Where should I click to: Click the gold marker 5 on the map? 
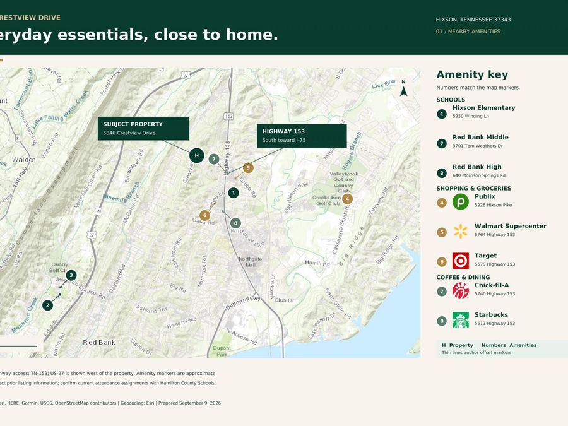pyautogui.click(x=248, y=168)
